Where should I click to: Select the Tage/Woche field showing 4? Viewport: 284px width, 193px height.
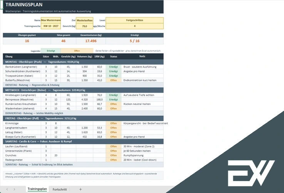[x=135, y=26]
